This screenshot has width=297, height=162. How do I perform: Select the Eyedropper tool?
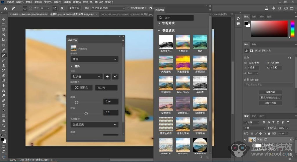[3, 50]
